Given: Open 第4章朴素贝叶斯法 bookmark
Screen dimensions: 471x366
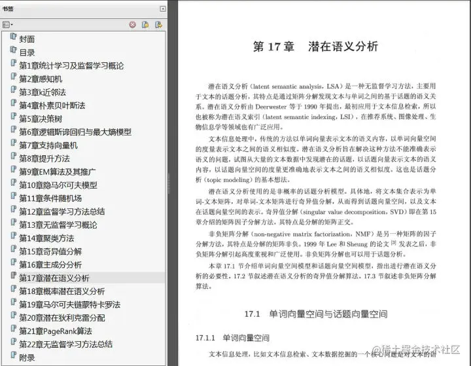Looking at the screenshot, I should [52, 105].
